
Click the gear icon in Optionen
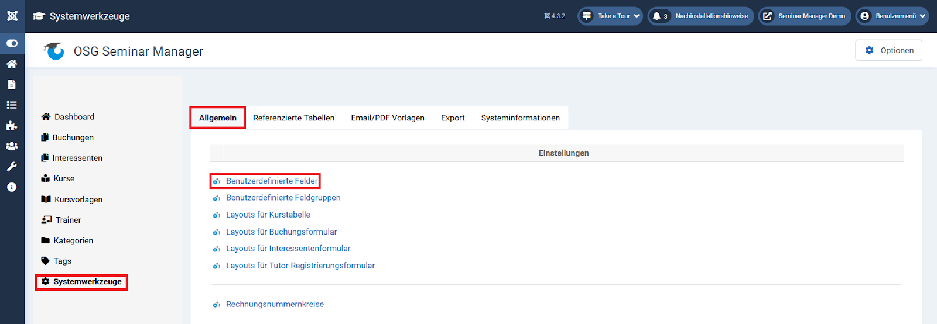[x=869, y=50]
